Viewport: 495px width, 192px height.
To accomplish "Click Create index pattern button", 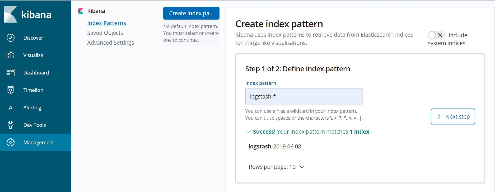I will (x=191, y=13).
